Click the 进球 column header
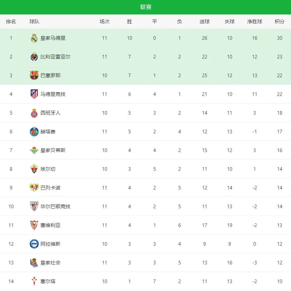Image resolution: width=291 pixels, height=291 pixels. (x=204, y=22)
